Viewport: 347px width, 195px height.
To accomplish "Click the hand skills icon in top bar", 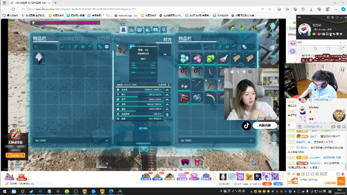I will point(147,29).
